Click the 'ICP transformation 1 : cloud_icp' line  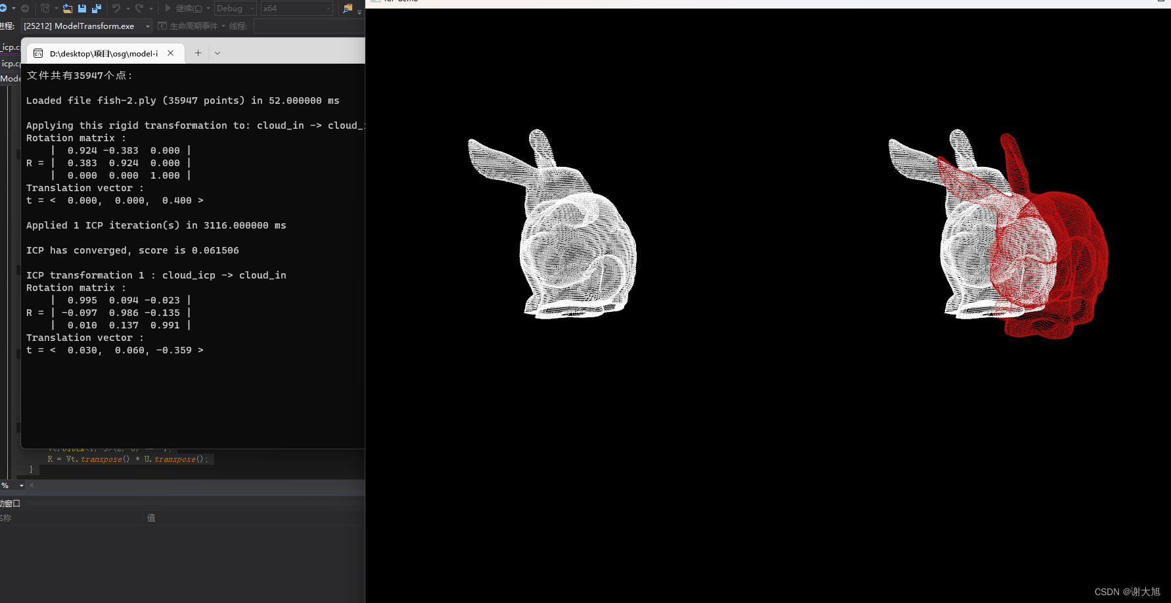click(x=156, y=275)
